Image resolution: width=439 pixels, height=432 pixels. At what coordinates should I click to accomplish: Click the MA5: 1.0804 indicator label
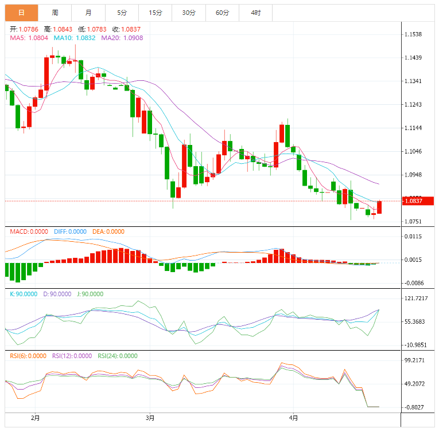(x=29, y=38)
